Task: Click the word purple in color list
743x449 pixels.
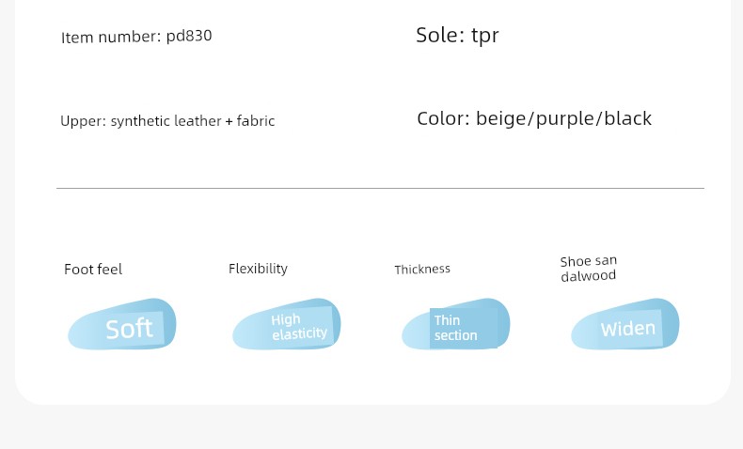Action: (567, 119)
